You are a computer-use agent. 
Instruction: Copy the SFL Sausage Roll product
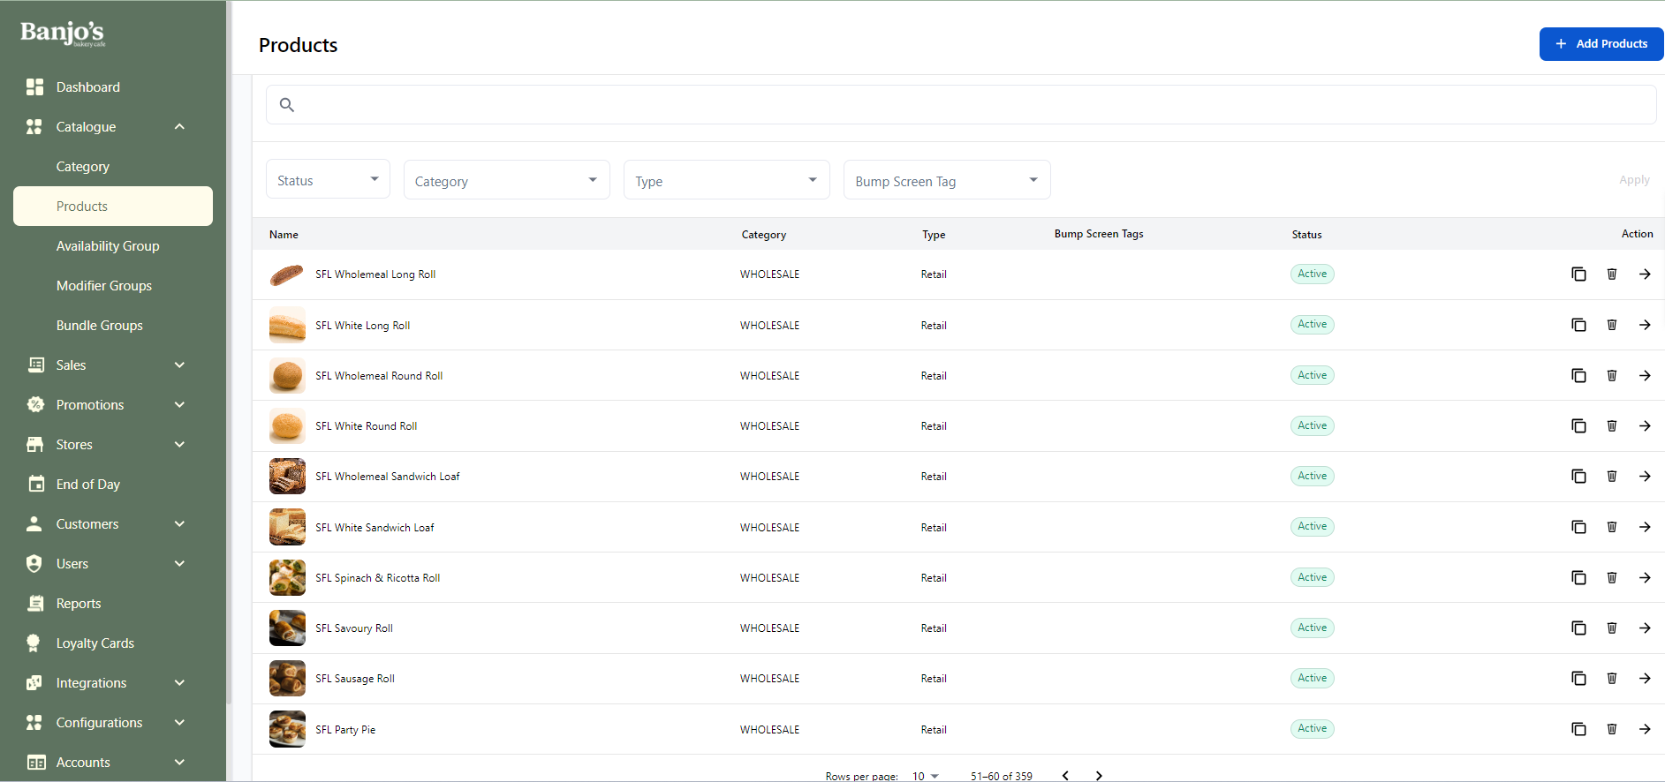click(x=1578, y=679)
